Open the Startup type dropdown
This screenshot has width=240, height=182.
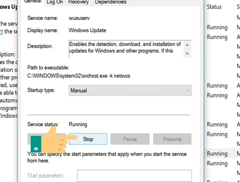[130, 91]
